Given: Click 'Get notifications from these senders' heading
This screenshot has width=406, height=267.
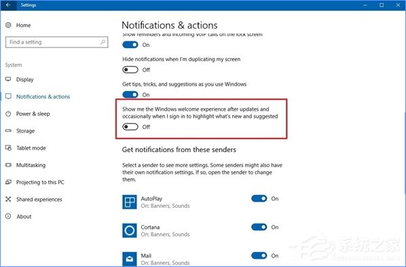Looking at the screenshot, I should pos(179,149).
